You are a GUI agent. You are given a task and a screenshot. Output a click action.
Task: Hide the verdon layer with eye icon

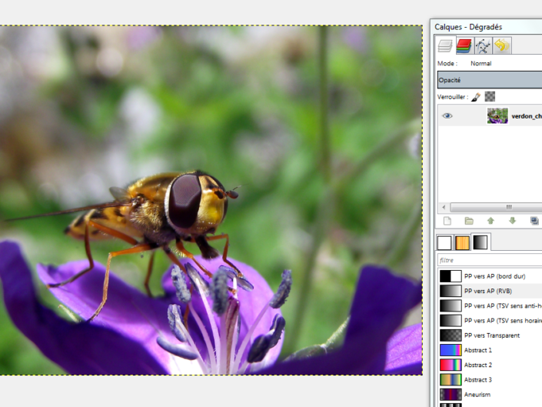pyautogui.click(x=447, y=116)
